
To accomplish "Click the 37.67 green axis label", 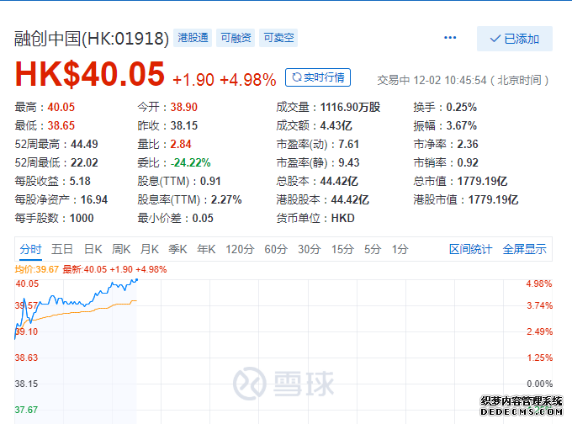I will (26, 410).
